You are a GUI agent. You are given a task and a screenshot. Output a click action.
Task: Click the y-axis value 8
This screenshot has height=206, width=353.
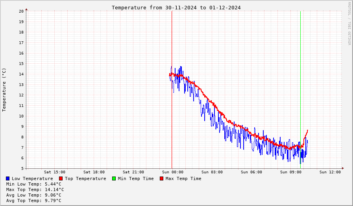click(22, 137)
